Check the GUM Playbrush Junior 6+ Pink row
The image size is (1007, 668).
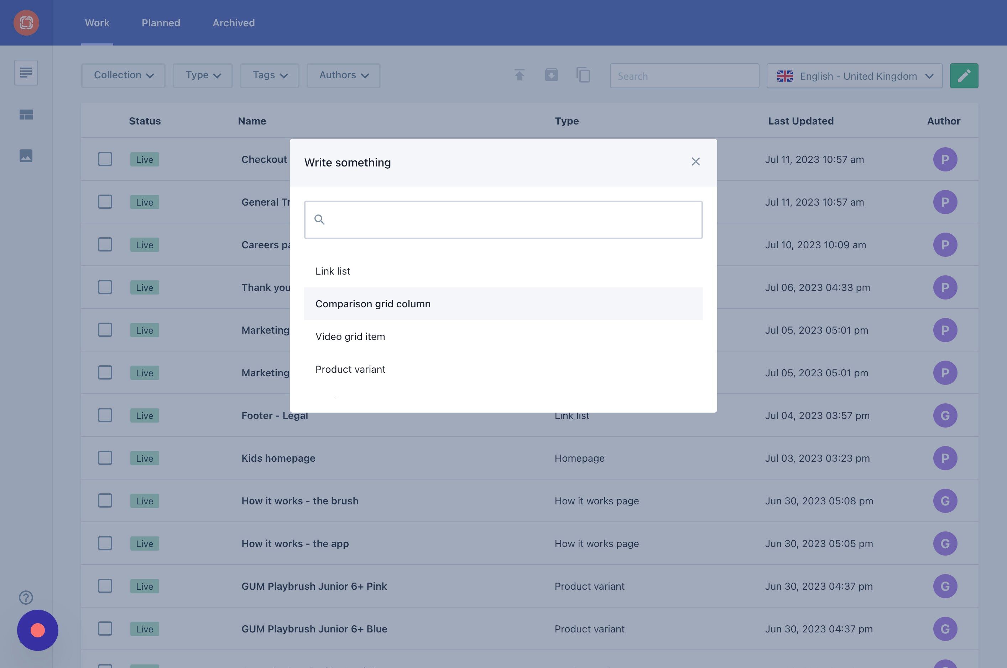click(x=105, y=586)
